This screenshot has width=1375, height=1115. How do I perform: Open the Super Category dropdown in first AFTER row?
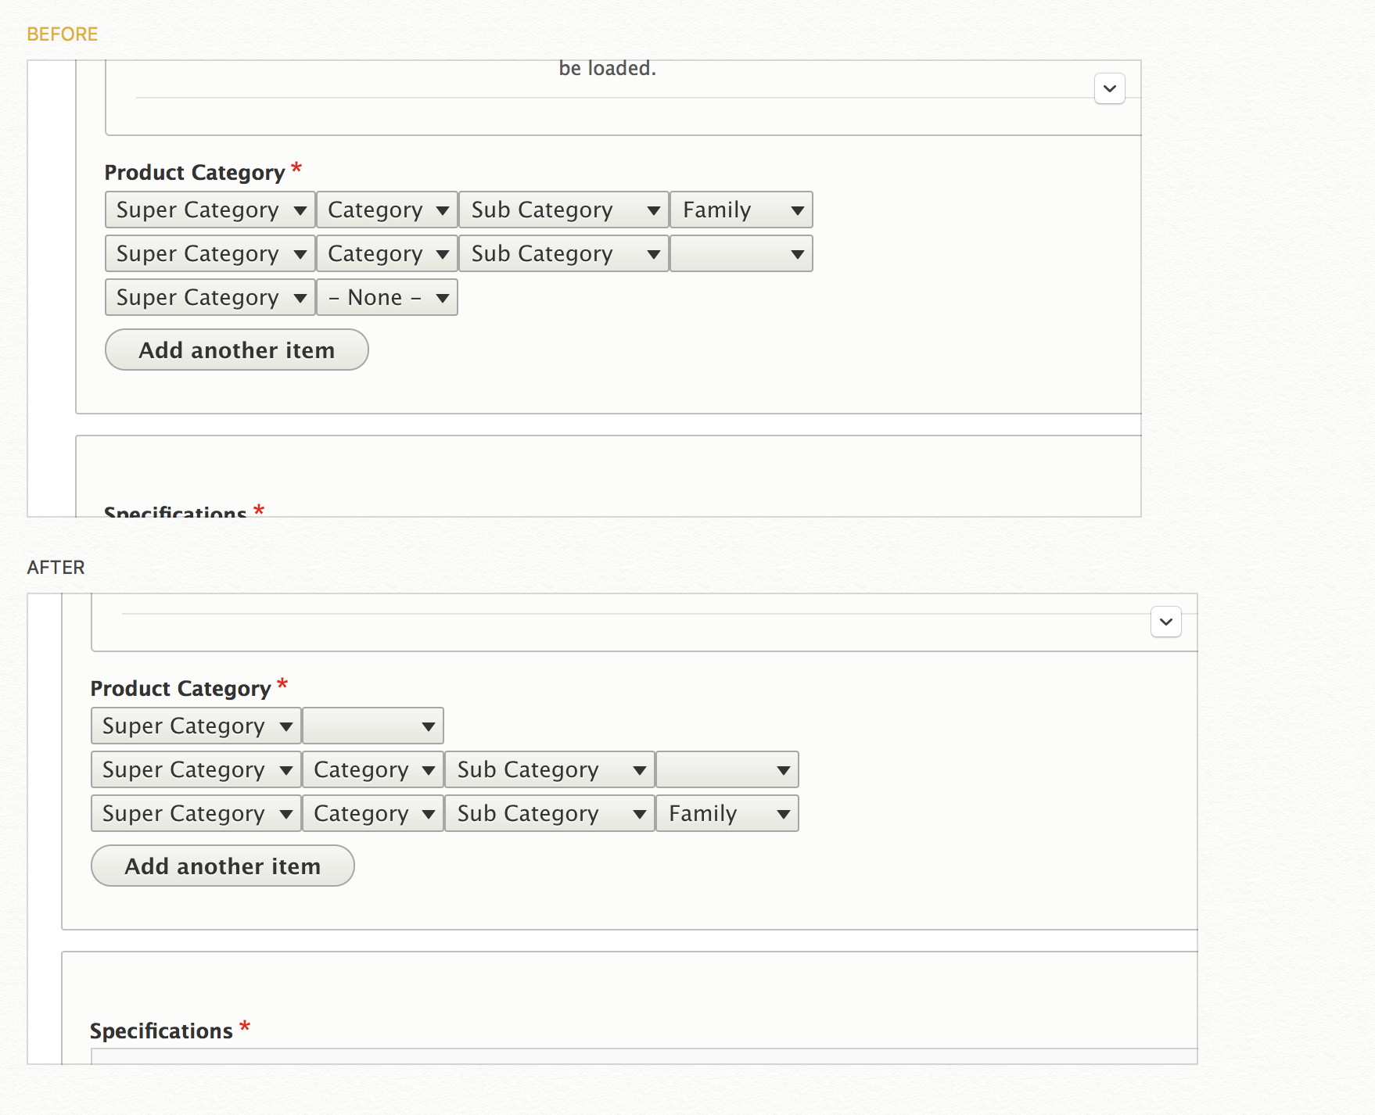[196, 726]
